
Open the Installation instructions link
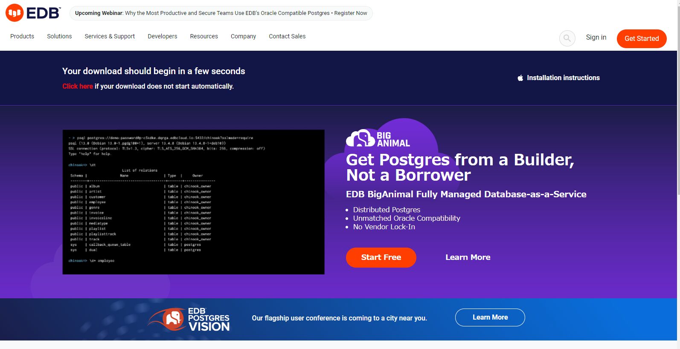click(x=563, y=78)
